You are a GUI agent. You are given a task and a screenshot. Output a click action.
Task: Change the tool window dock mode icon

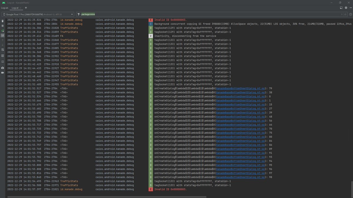[341, 8]
